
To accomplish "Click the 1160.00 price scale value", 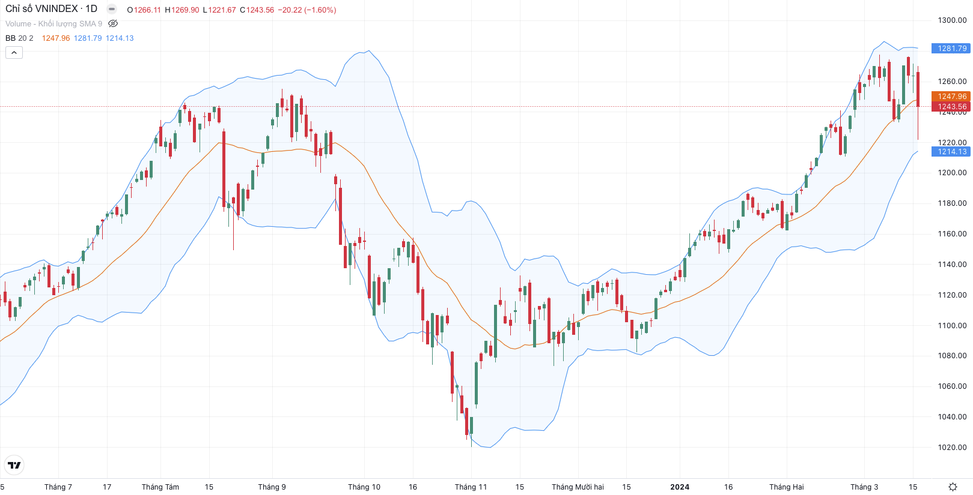I will (x=952, y=233).
